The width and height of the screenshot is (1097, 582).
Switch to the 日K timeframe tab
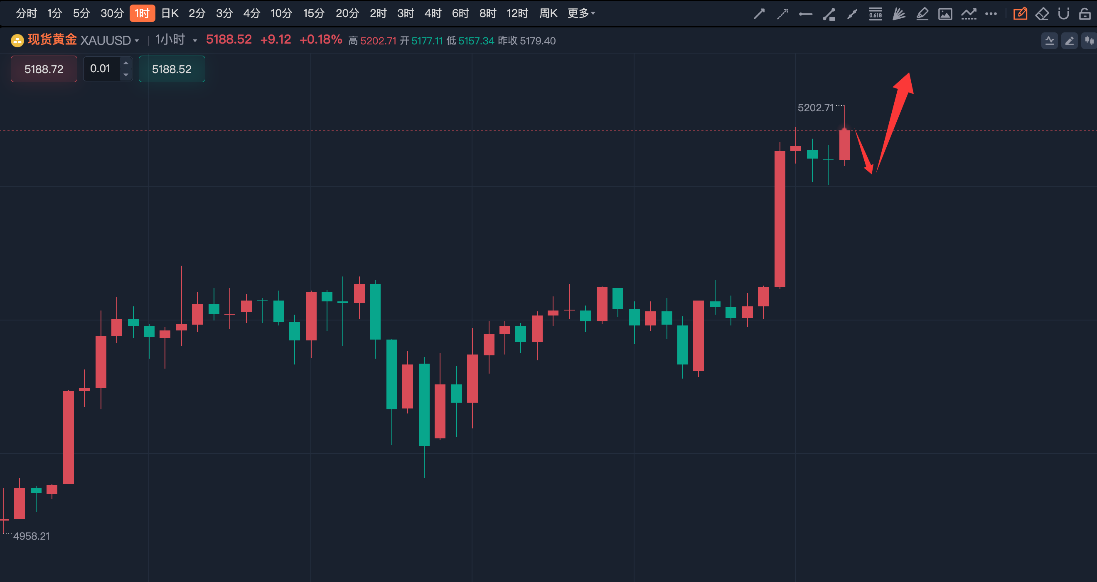[170, 14]
